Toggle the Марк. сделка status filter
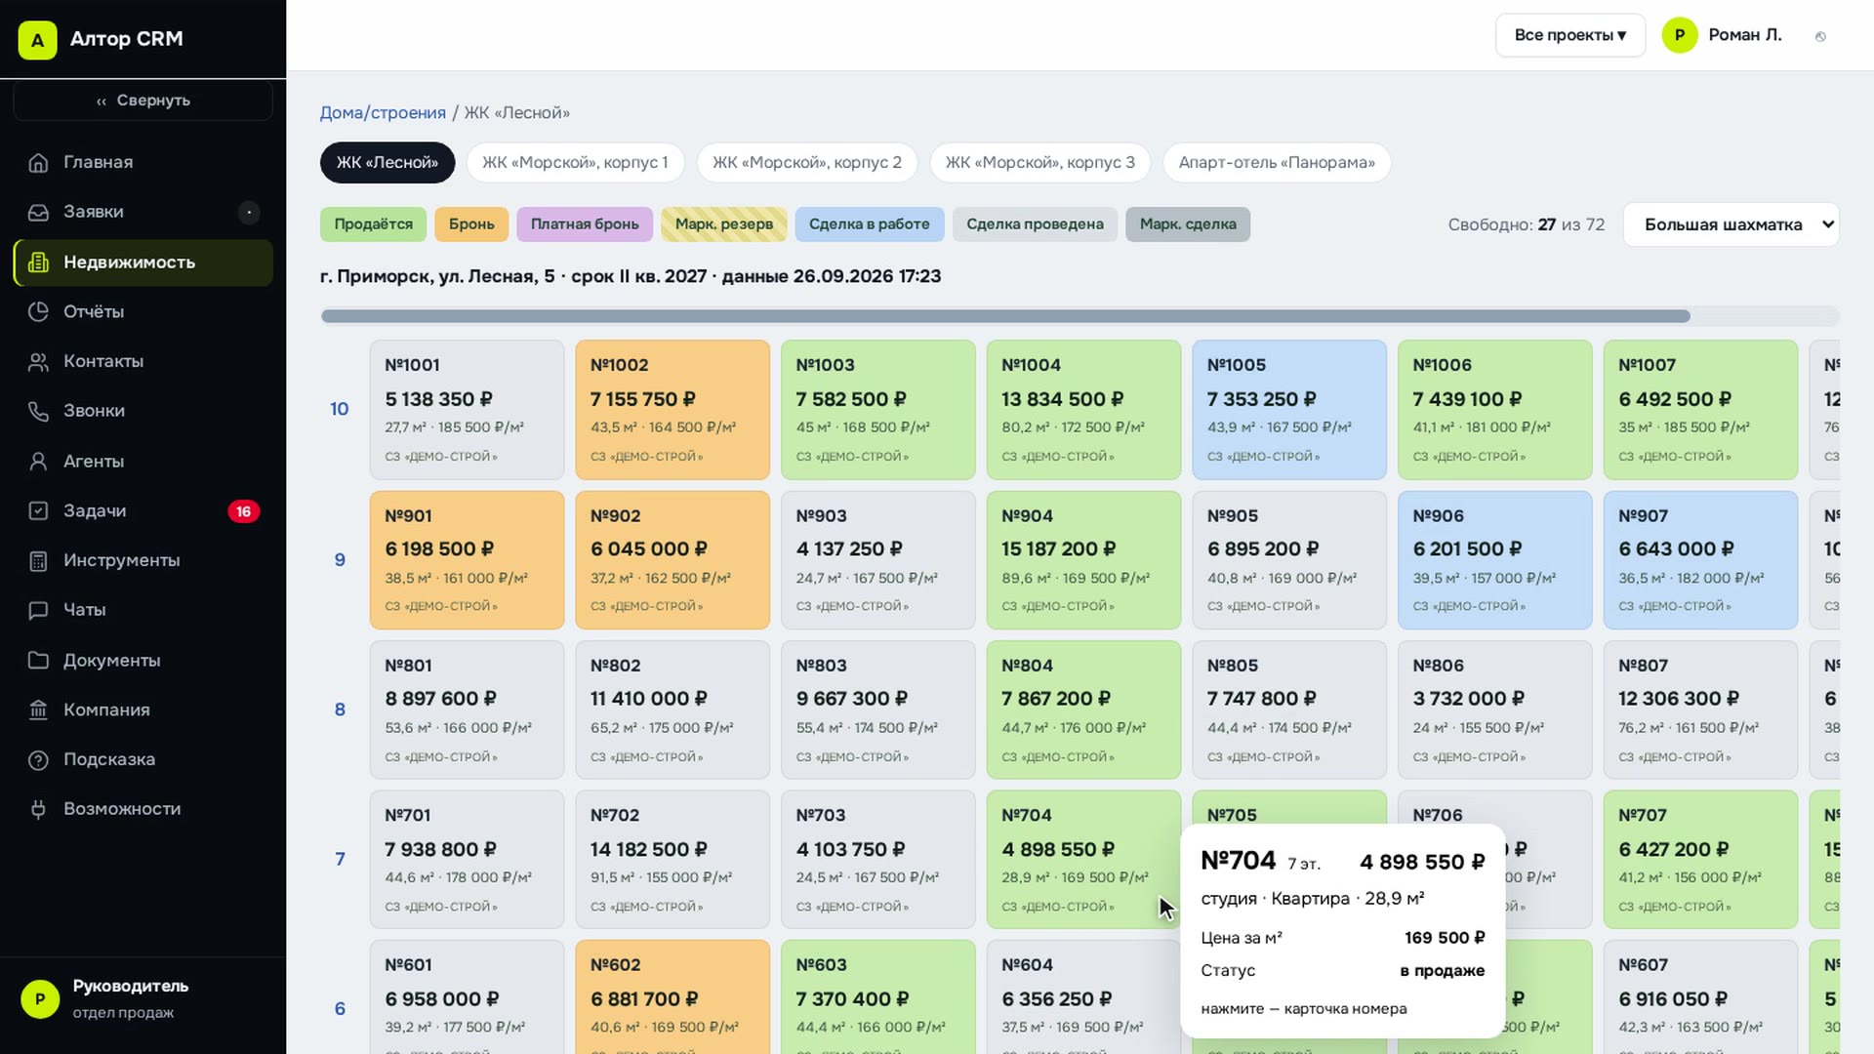1874x1054 pixels. (1188, 224)
